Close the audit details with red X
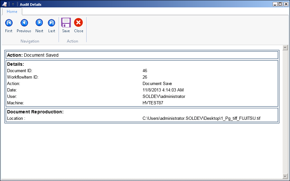 pyautogui.click(x=79, y=25)
